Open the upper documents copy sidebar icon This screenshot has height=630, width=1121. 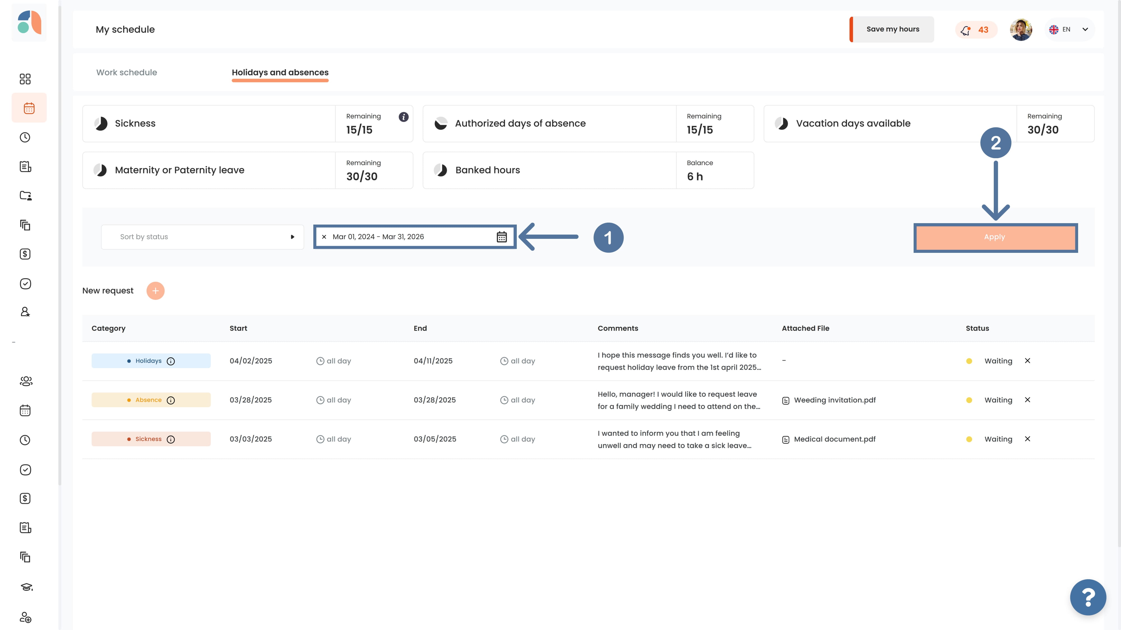click(x=25, y=225)
